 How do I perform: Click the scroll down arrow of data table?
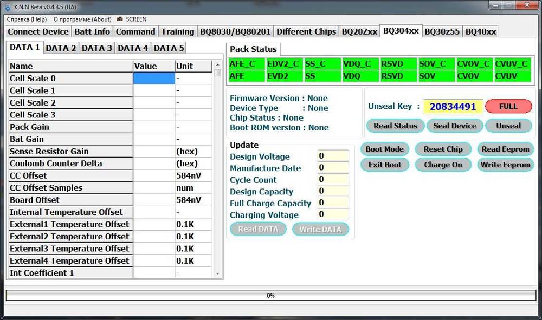tap(217, 273)
